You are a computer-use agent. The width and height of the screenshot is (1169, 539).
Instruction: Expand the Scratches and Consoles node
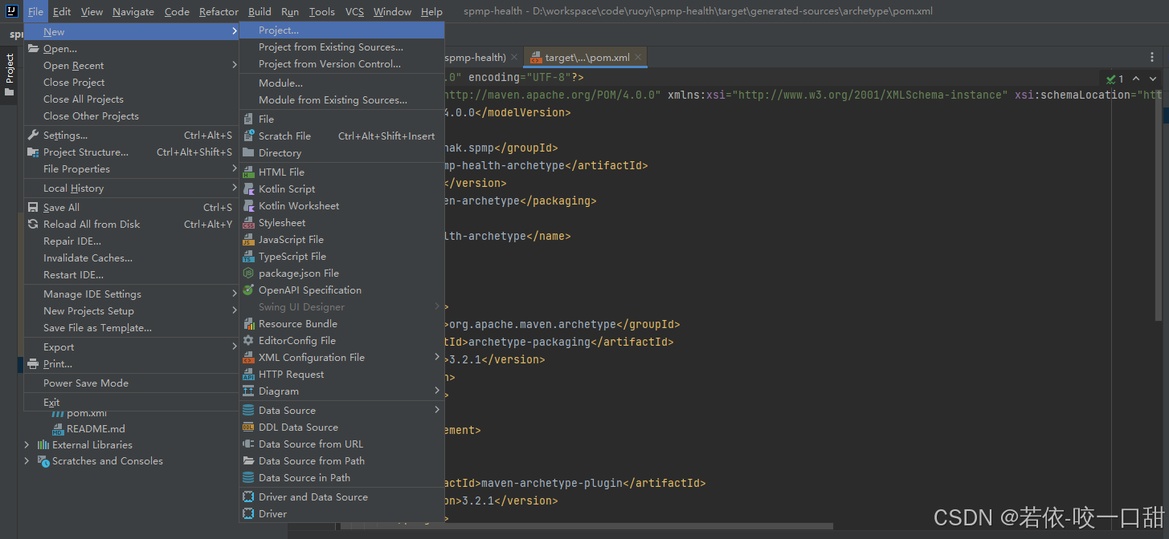pos(27,461)
